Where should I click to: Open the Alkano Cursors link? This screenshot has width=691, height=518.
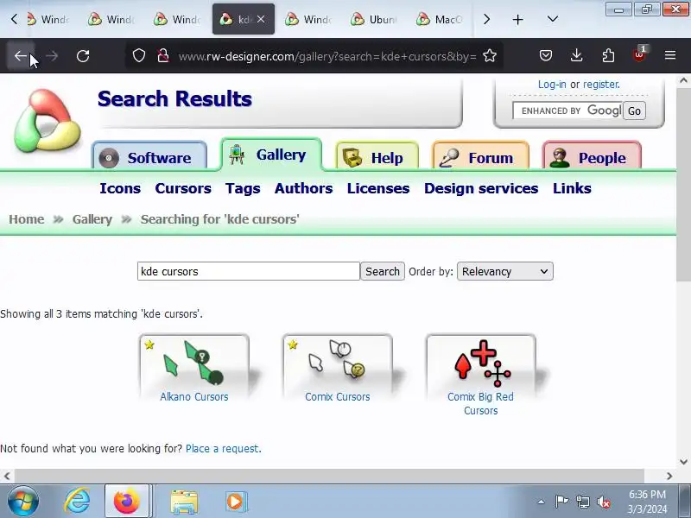click(193, 396)
